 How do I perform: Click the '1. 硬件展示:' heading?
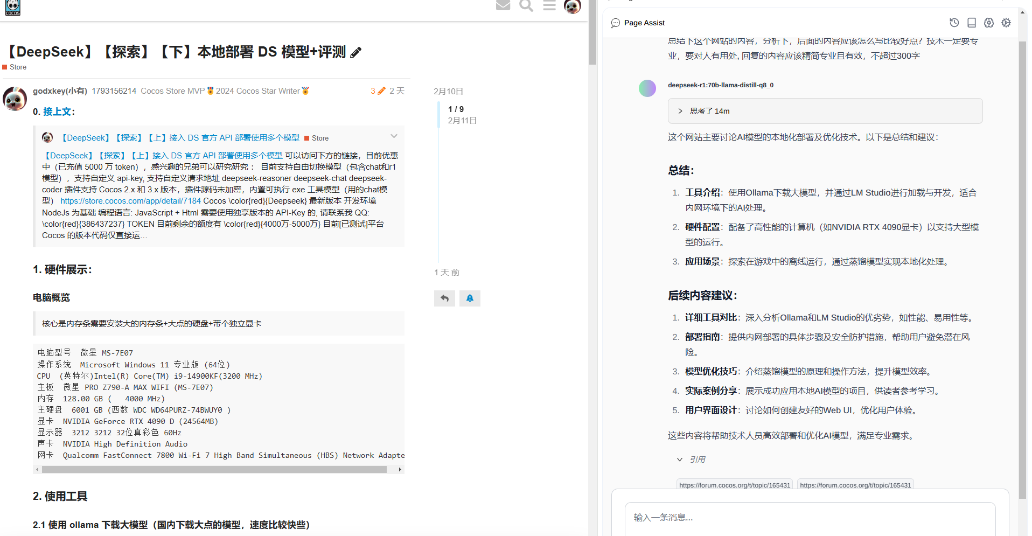62,270
